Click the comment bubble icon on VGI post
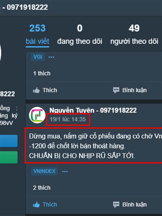Image resolution: width=162 pixels, height=216 pixels. [116, 90]
